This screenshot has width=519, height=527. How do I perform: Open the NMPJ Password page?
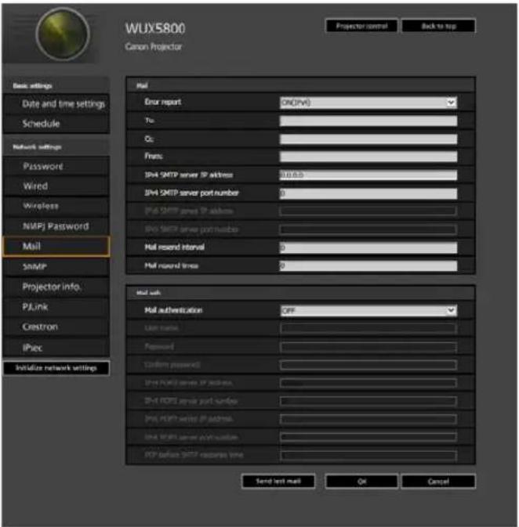(56, 226)
